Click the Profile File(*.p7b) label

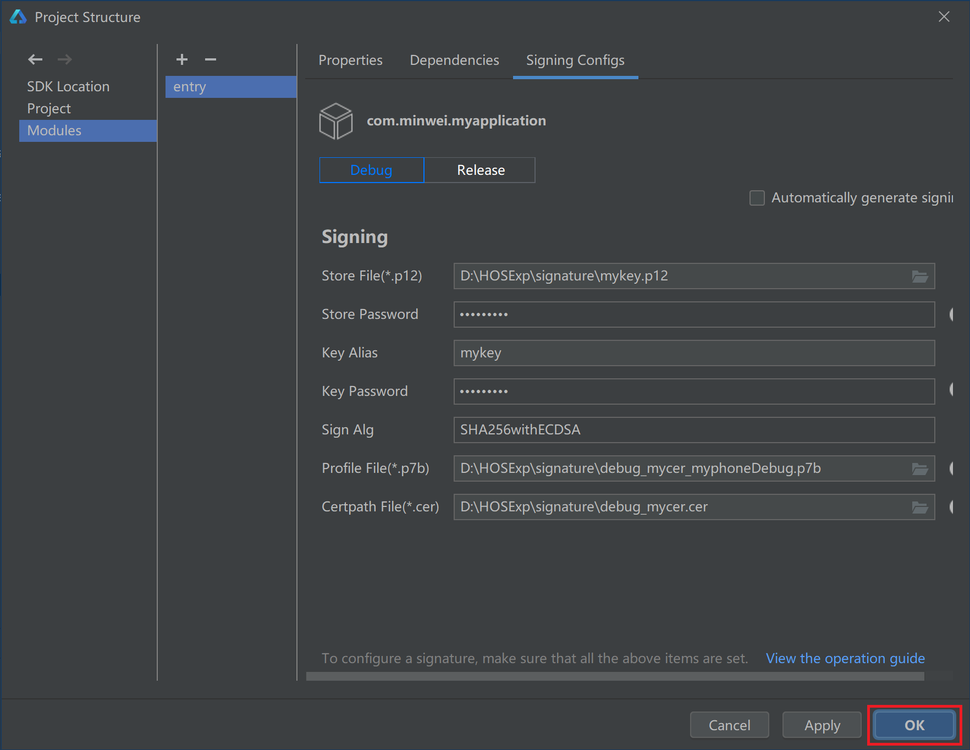click(x=375, y=468)
